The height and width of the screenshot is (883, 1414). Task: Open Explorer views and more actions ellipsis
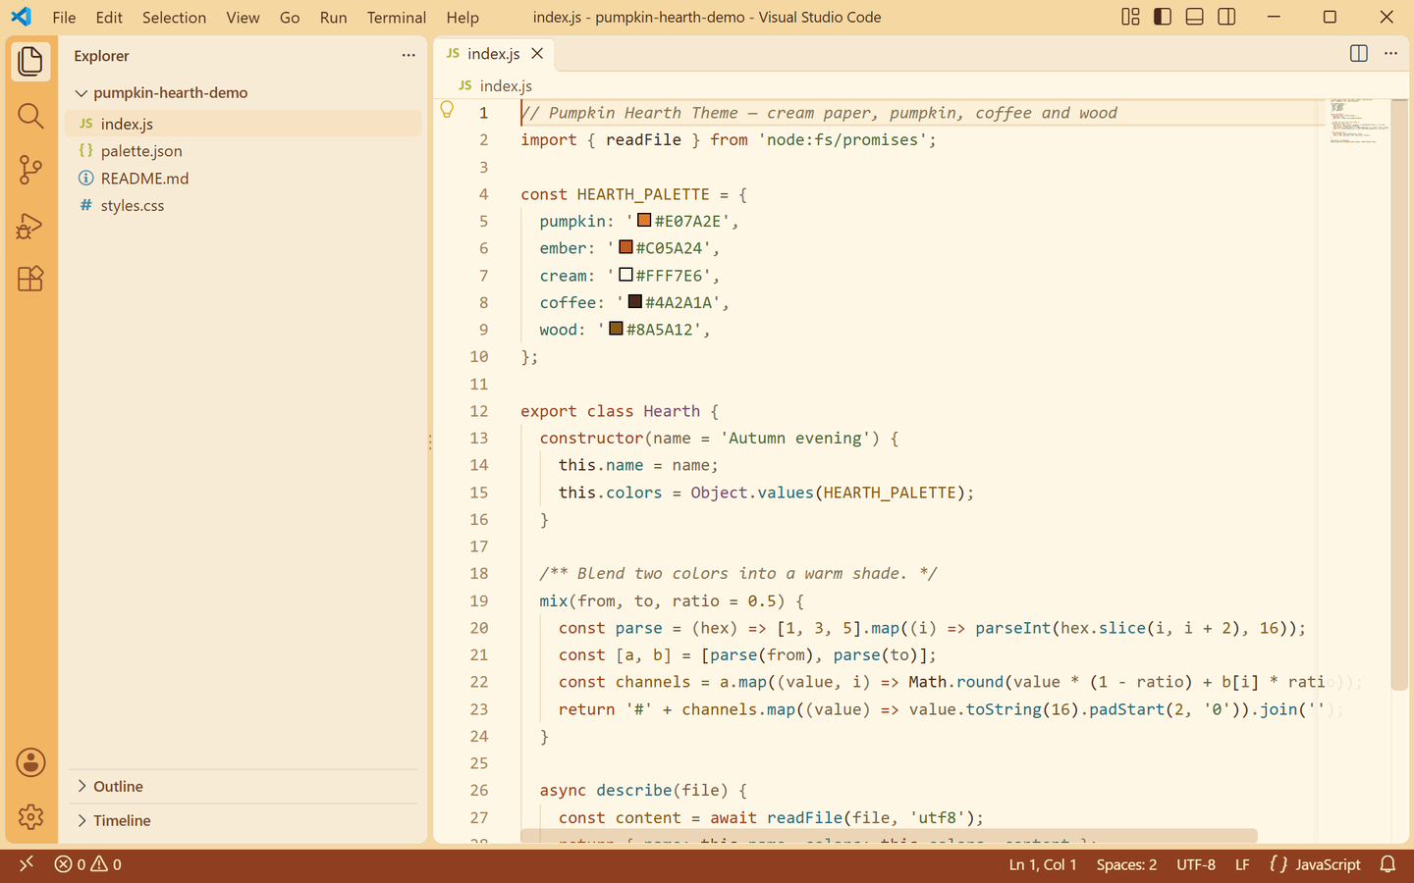coord(408,56)
